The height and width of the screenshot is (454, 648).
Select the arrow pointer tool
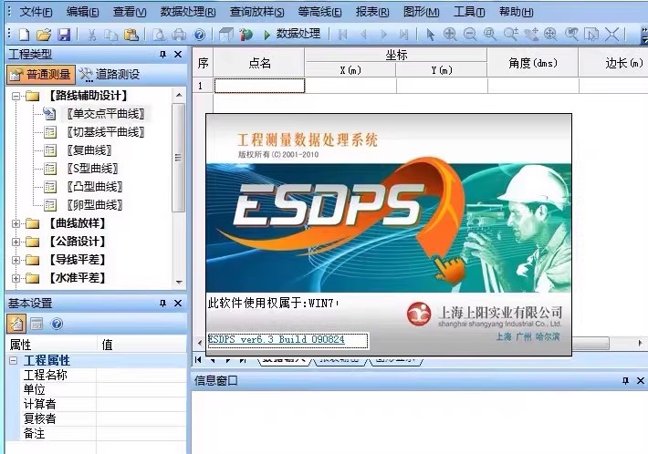(430, 35)
